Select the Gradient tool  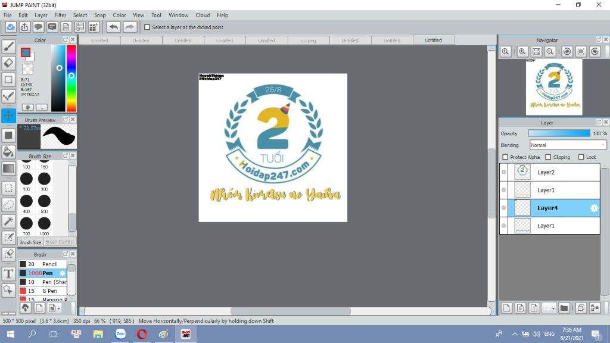pos(8,169)
